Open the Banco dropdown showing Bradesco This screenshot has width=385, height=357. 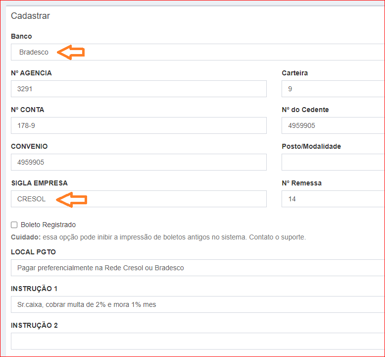pos(198,52)
